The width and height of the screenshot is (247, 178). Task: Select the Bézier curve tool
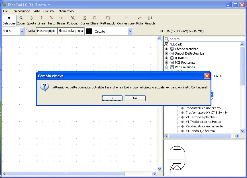tap(61, 20)
